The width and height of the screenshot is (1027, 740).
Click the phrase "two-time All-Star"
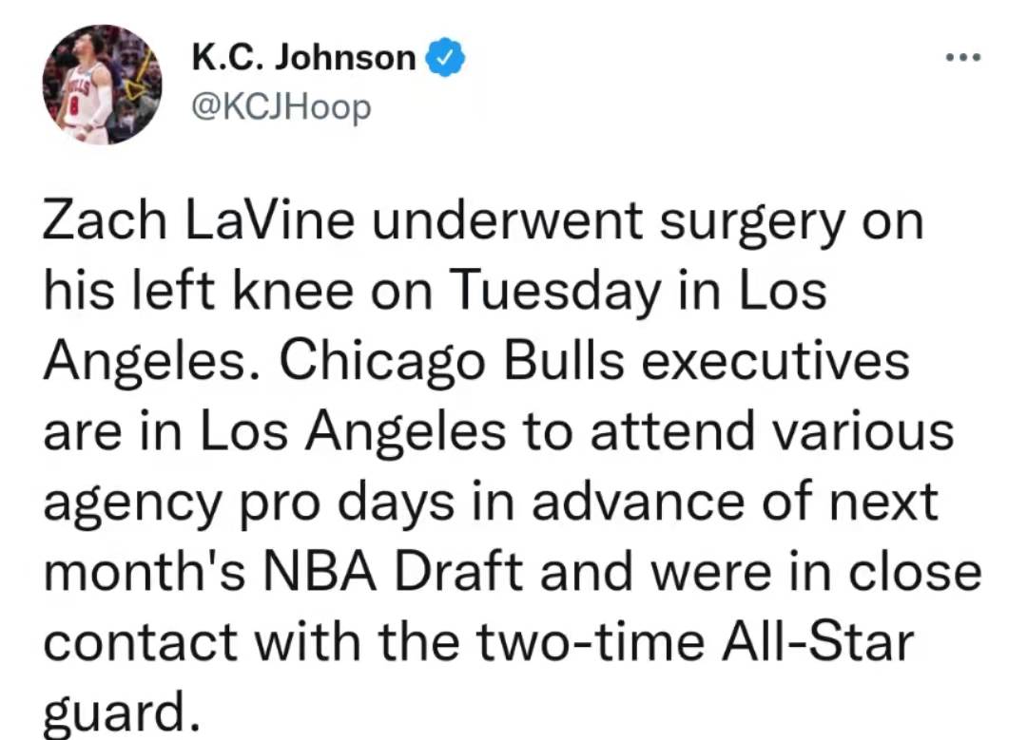coord(695,642)
